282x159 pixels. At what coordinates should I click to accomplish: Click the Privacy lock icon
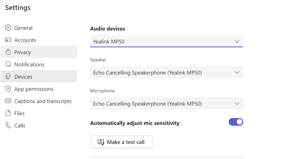(8, 52)
